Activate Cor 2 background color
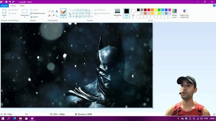216x121 pixels. coord(133,13)
